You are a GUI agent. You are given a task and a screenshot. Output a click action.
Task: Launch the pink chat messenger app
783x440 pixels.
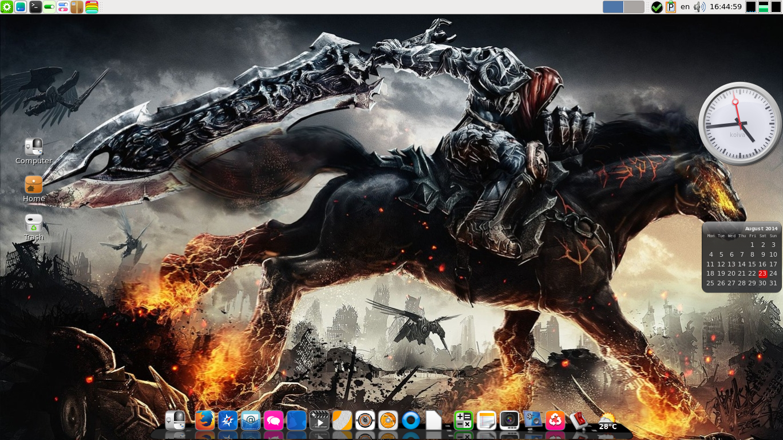274,421
